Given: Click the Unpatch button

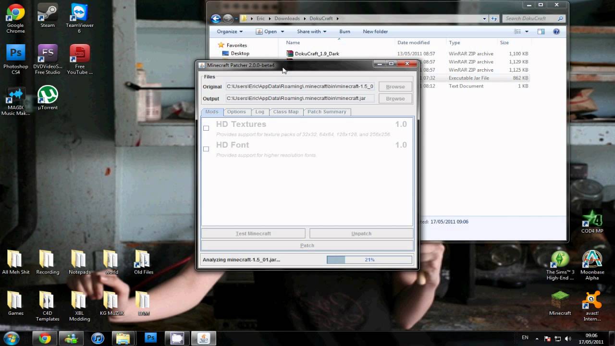Looking at the screenshot, I should click(x=361, y=234).
